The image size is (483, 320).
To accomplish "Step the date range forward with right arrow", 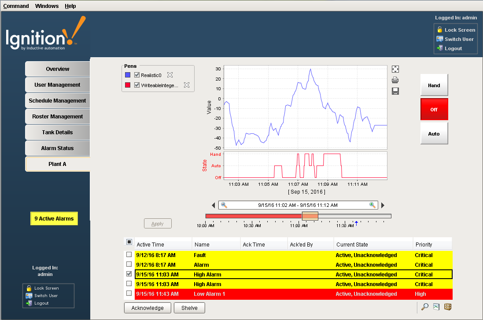I will point(383,206).
